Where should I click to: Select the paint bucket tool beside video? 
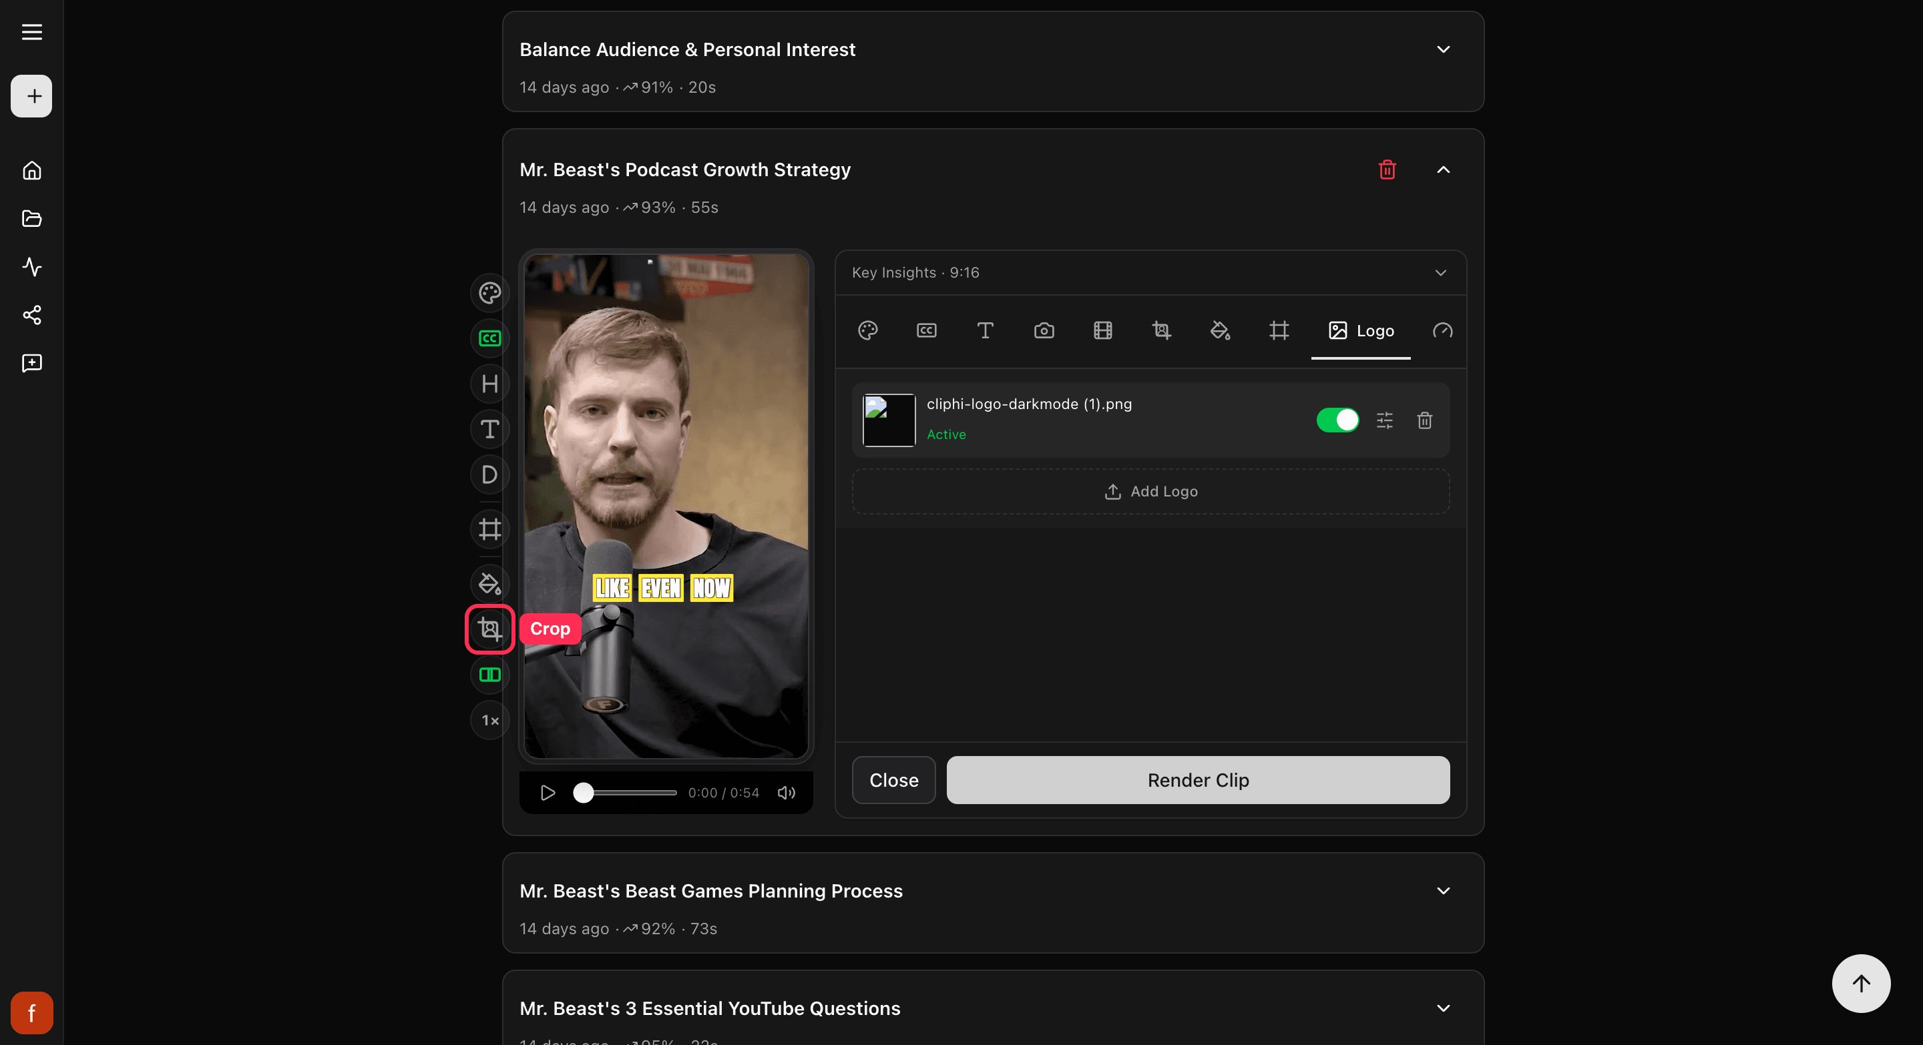[x=489, y=583]
